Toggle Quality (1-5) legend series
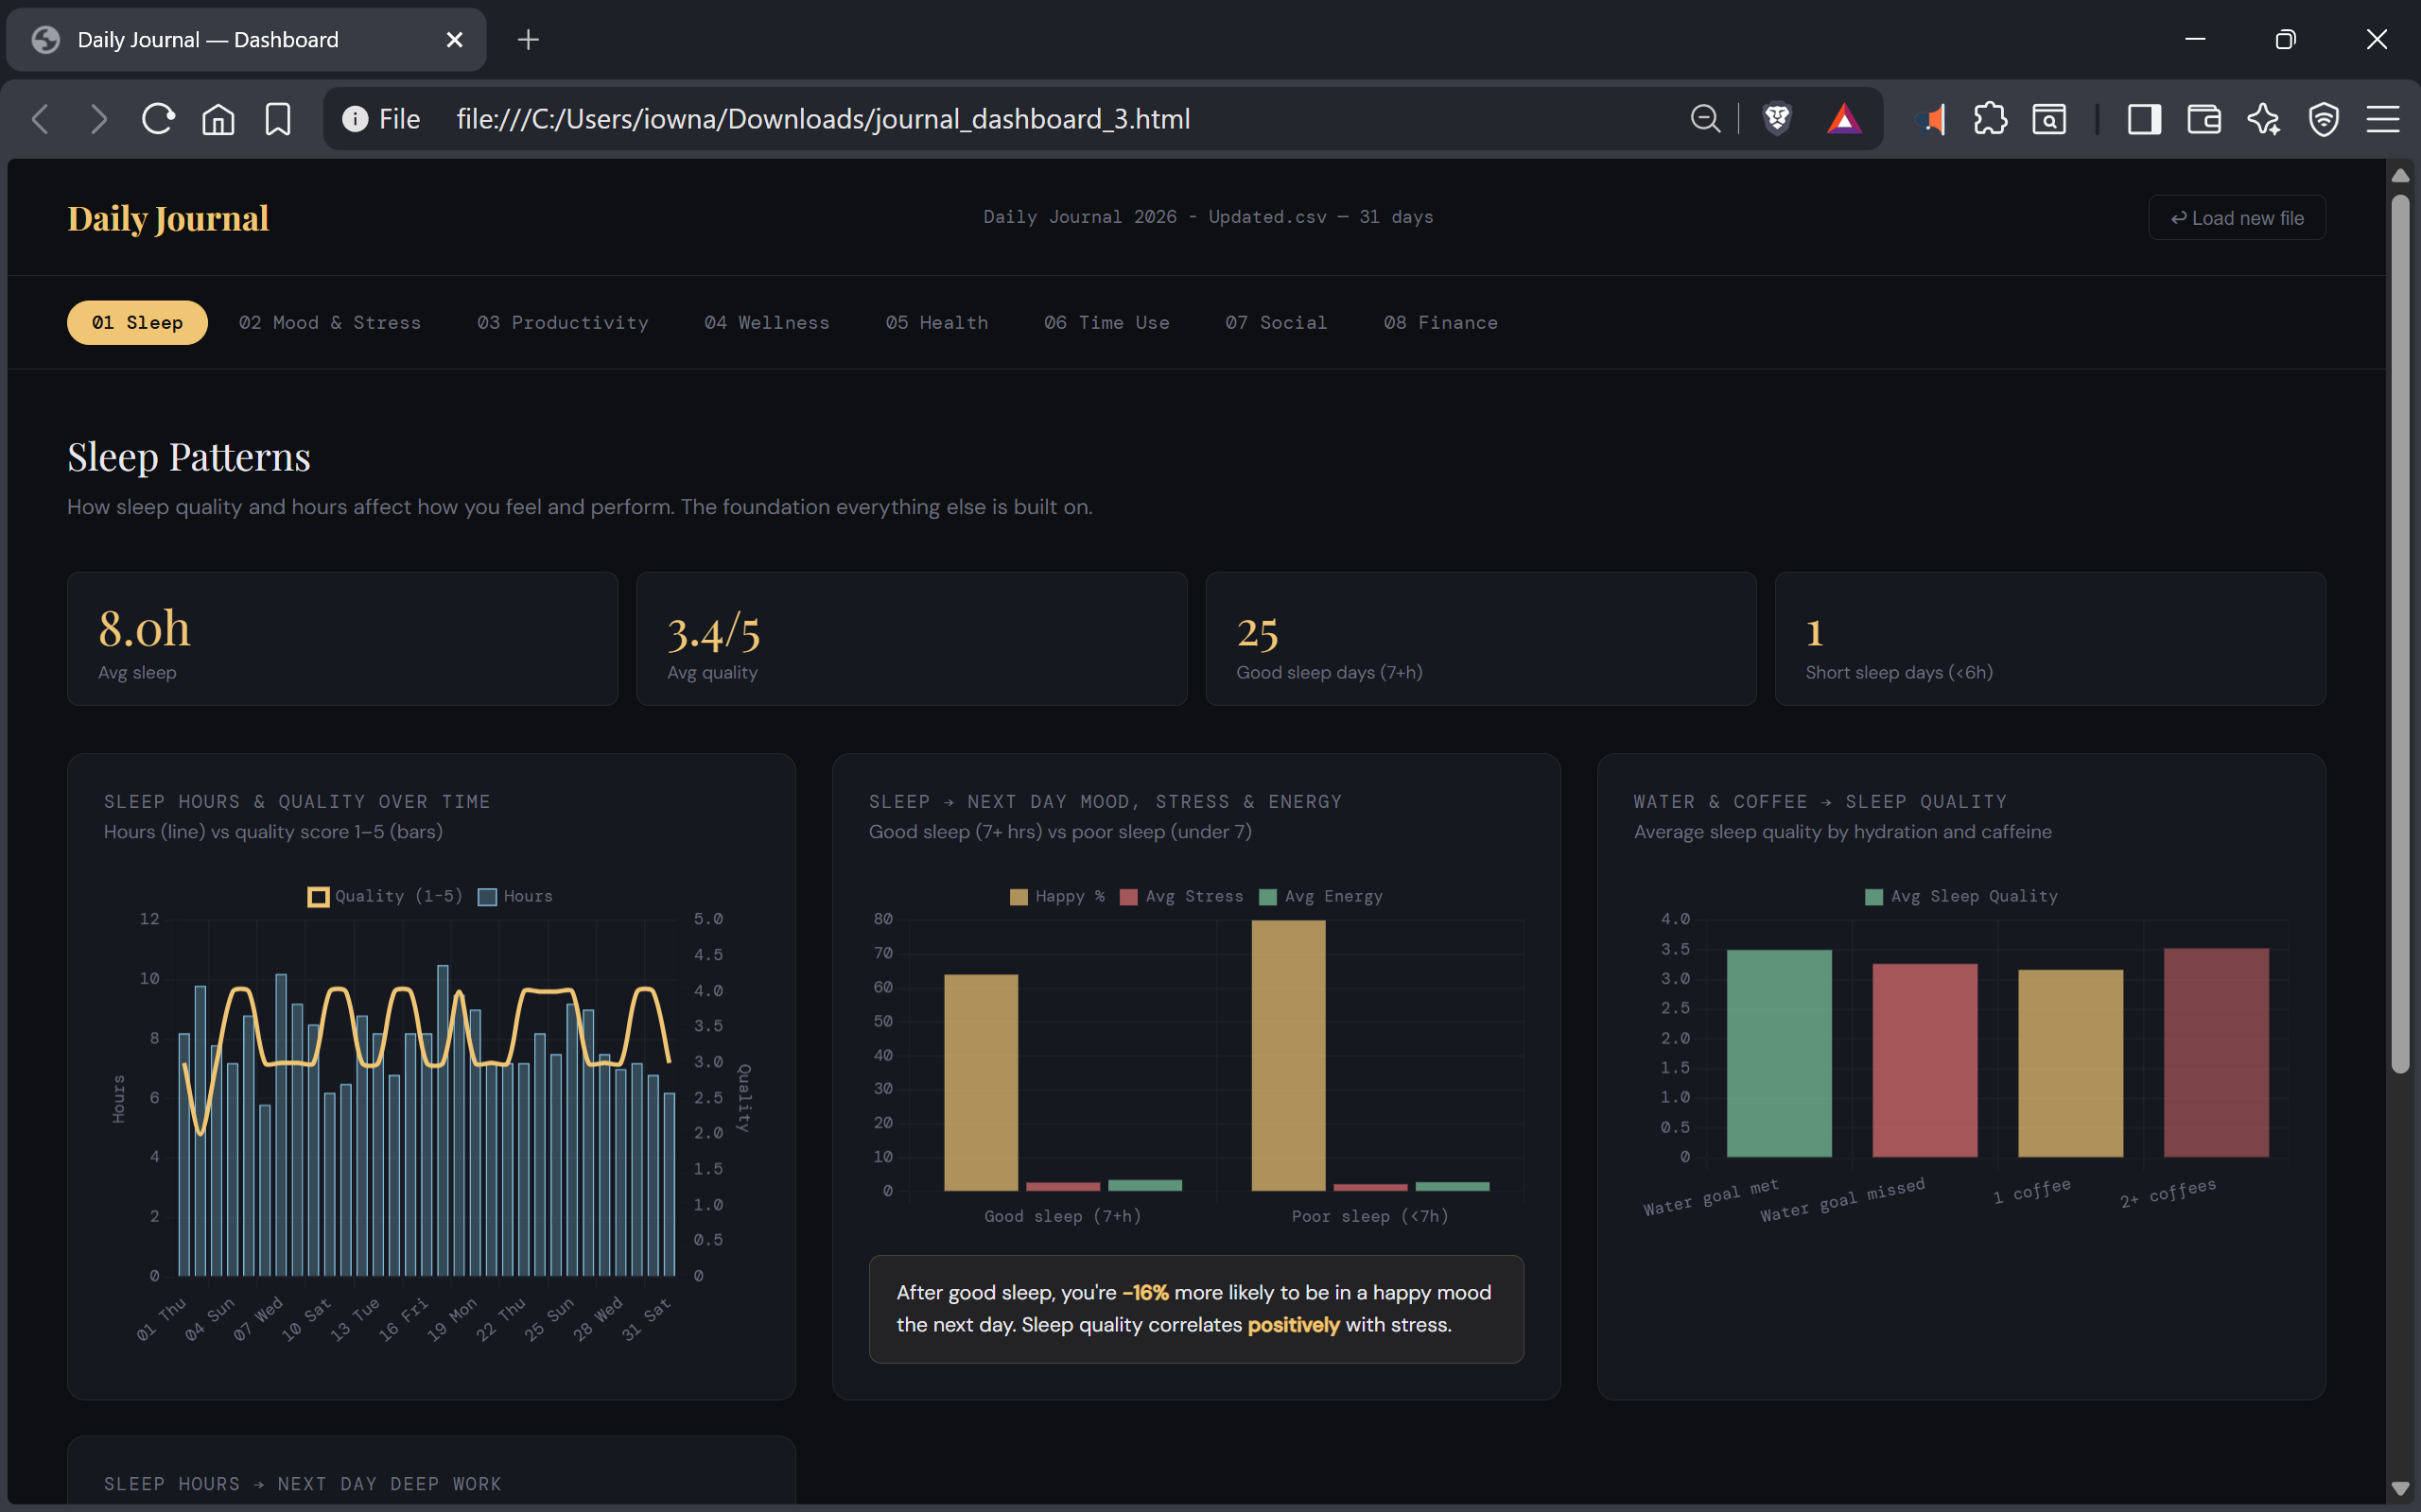2421x1512 pixels. [385, 896]
